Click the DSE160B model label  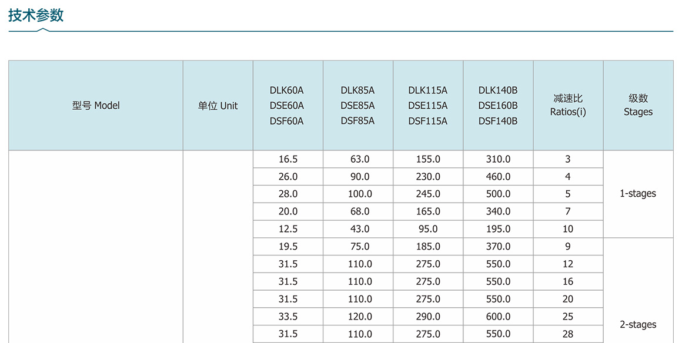coord(498,106)
